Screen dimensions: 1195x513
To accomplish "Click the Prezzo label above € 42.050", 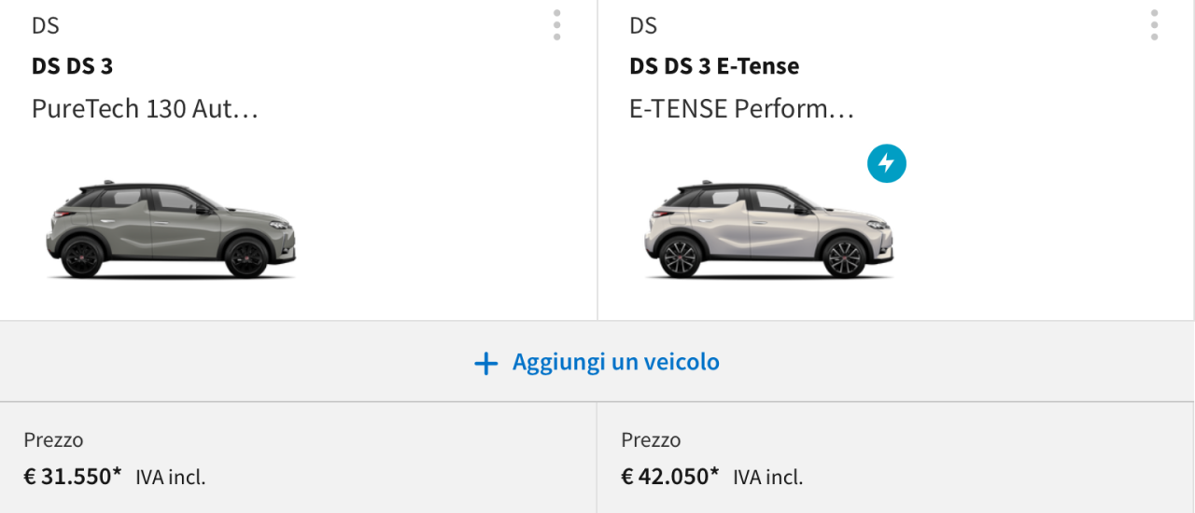I will (x=651, y=440).
